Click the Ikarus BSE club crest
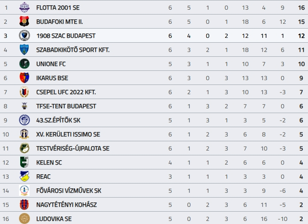Screen dimensions: 308x224 pos(24,78)
